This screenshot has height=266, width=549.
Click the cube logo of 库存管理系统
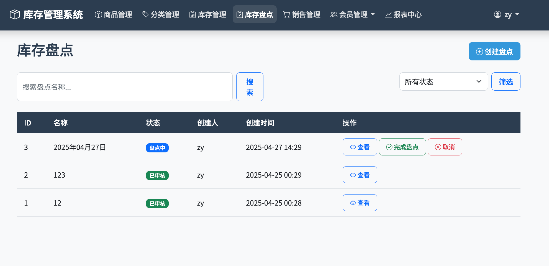[15, 14]
